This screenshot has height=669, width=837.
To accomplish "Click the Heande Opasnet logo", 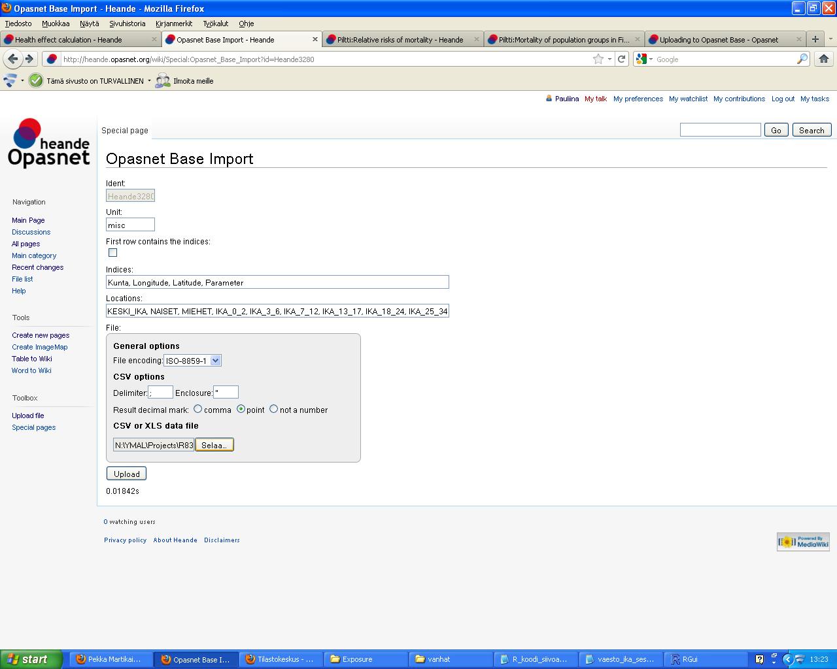I will tap(49, 142).
